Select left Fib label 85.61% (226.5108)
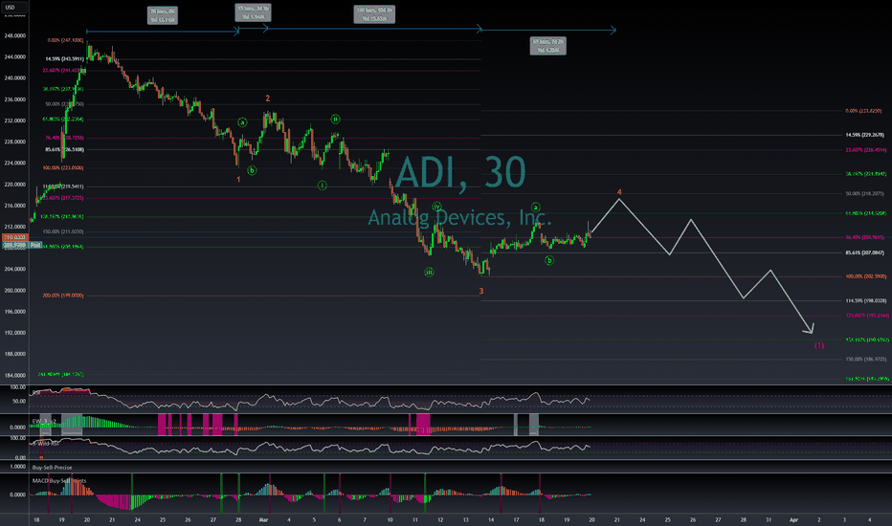This screenshot has width=892, height=526. tap(65, 149)
